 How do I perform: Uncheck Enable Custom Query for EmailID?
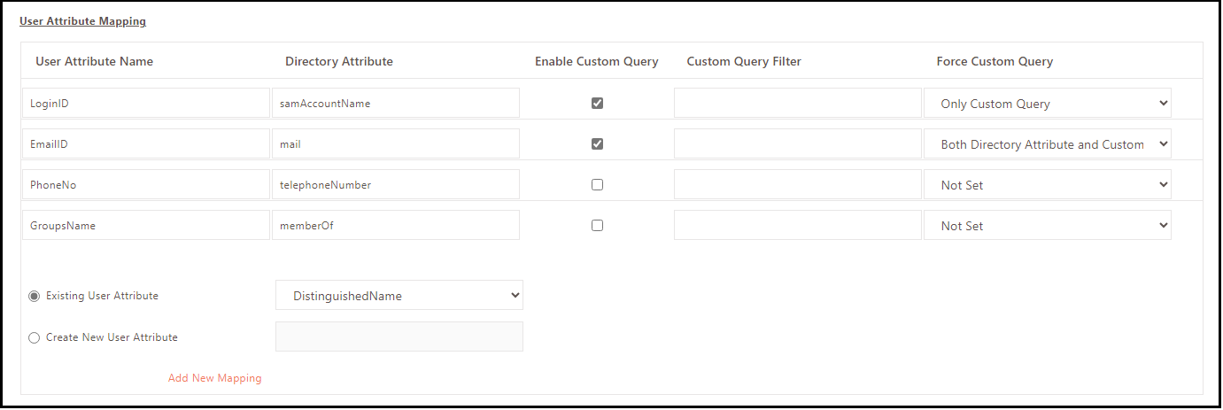point(597,143)
